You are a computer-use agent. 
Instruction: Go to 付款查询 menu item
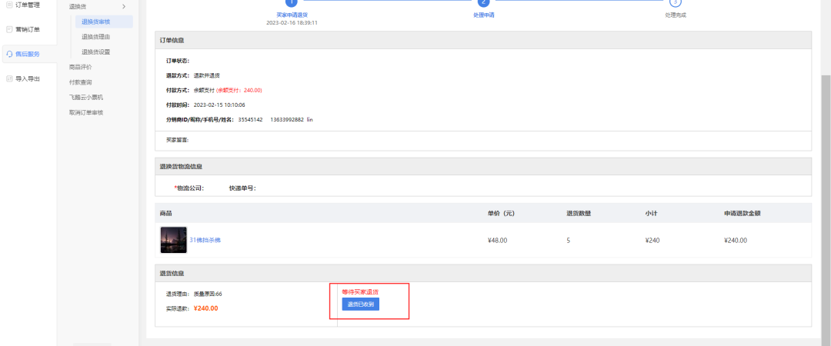pos(80,82)
